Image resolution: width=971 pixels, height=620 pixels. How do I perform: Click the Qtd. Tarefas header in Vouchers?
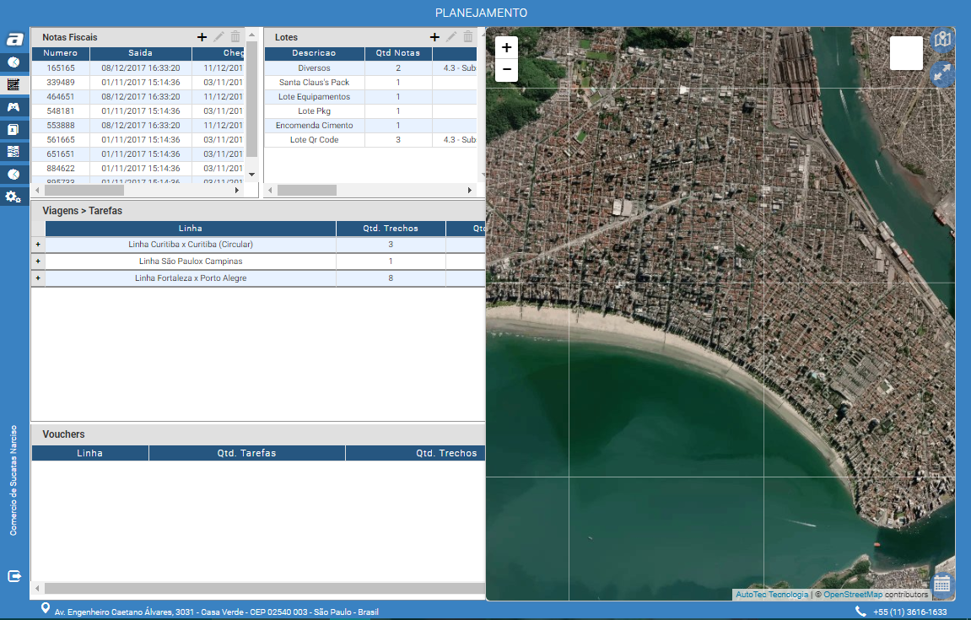click(246, 453)
